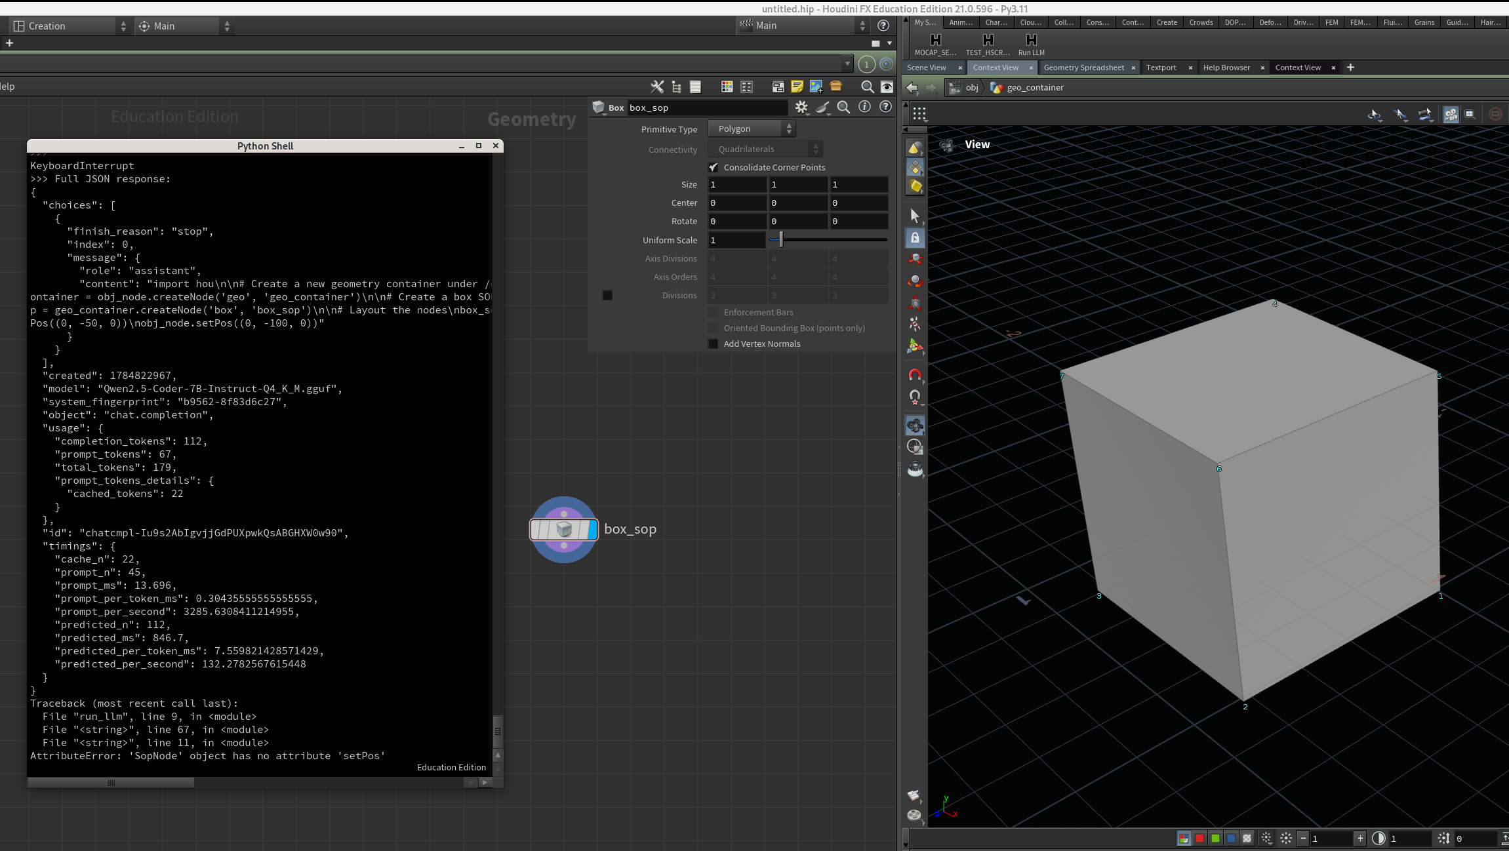This screenshot has height=851, width=1509.
Task: Open the parameter gear menu
Action: pyautogui.click(x=801, y=107)
